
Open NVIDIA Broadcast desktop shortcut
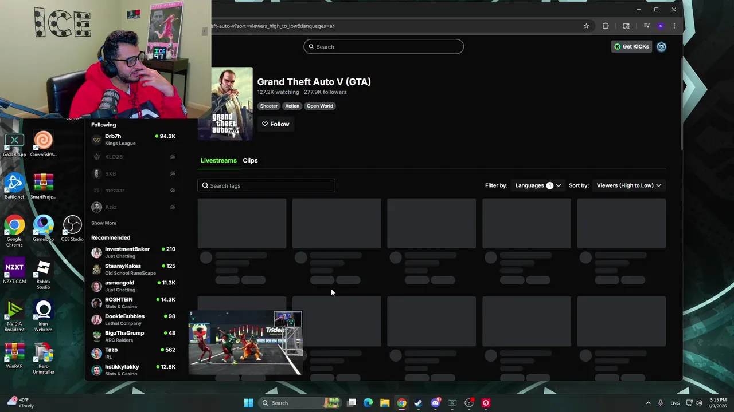[14, 316]
